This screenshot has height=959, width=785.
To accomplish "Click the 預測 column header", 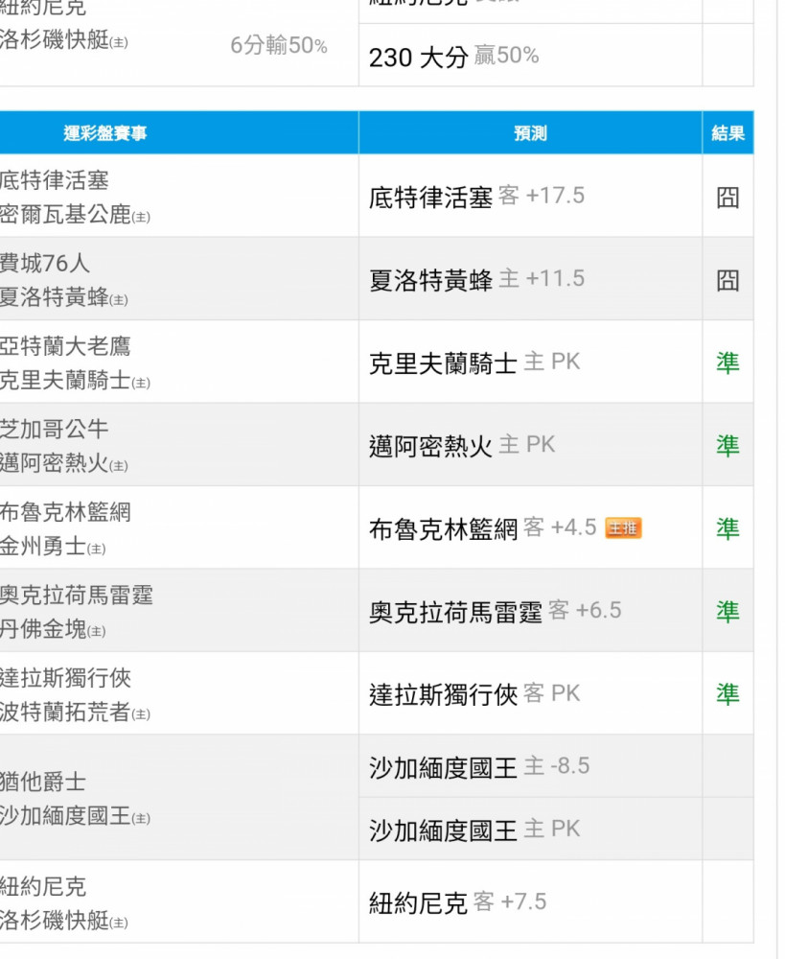I will 530,132.
